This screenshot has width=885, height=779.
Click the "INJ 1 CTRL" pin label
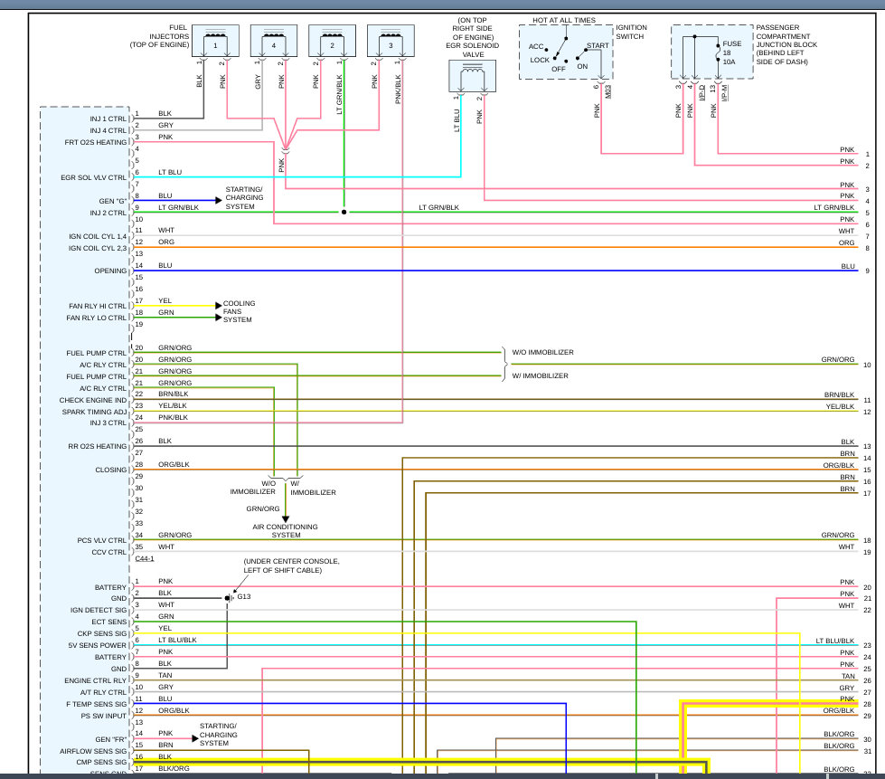[x=108, y=119]
